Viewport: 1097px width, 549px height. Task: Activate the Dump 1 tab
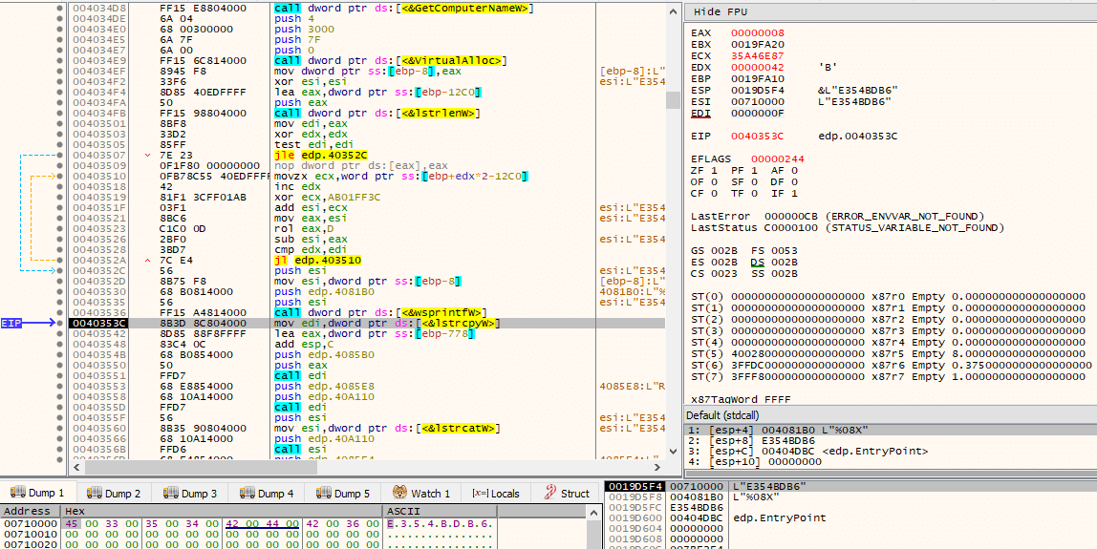point(38,493)
